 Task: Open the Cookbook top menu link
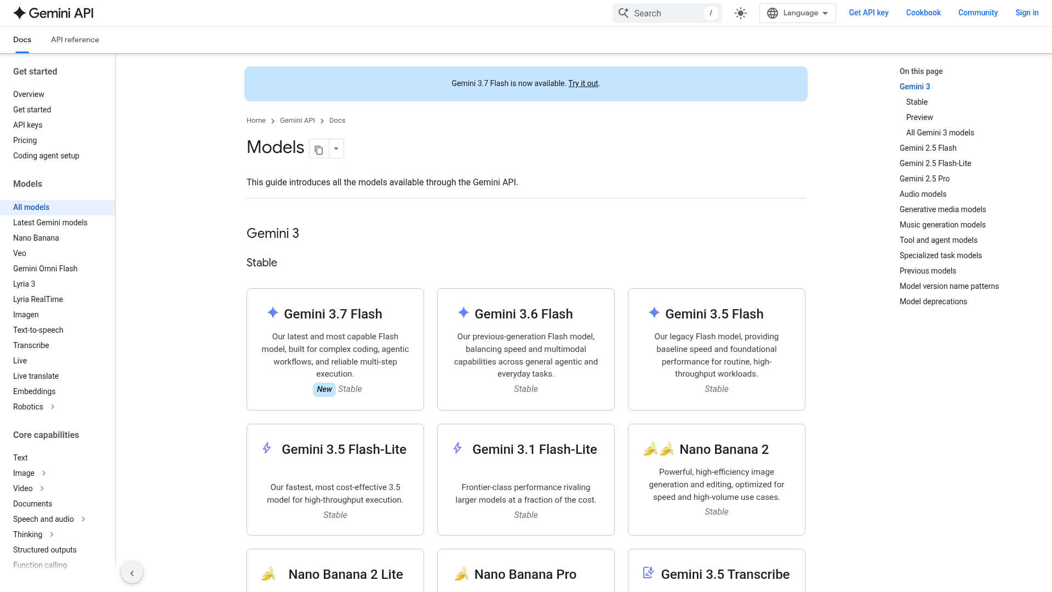(x=923, y=13)
